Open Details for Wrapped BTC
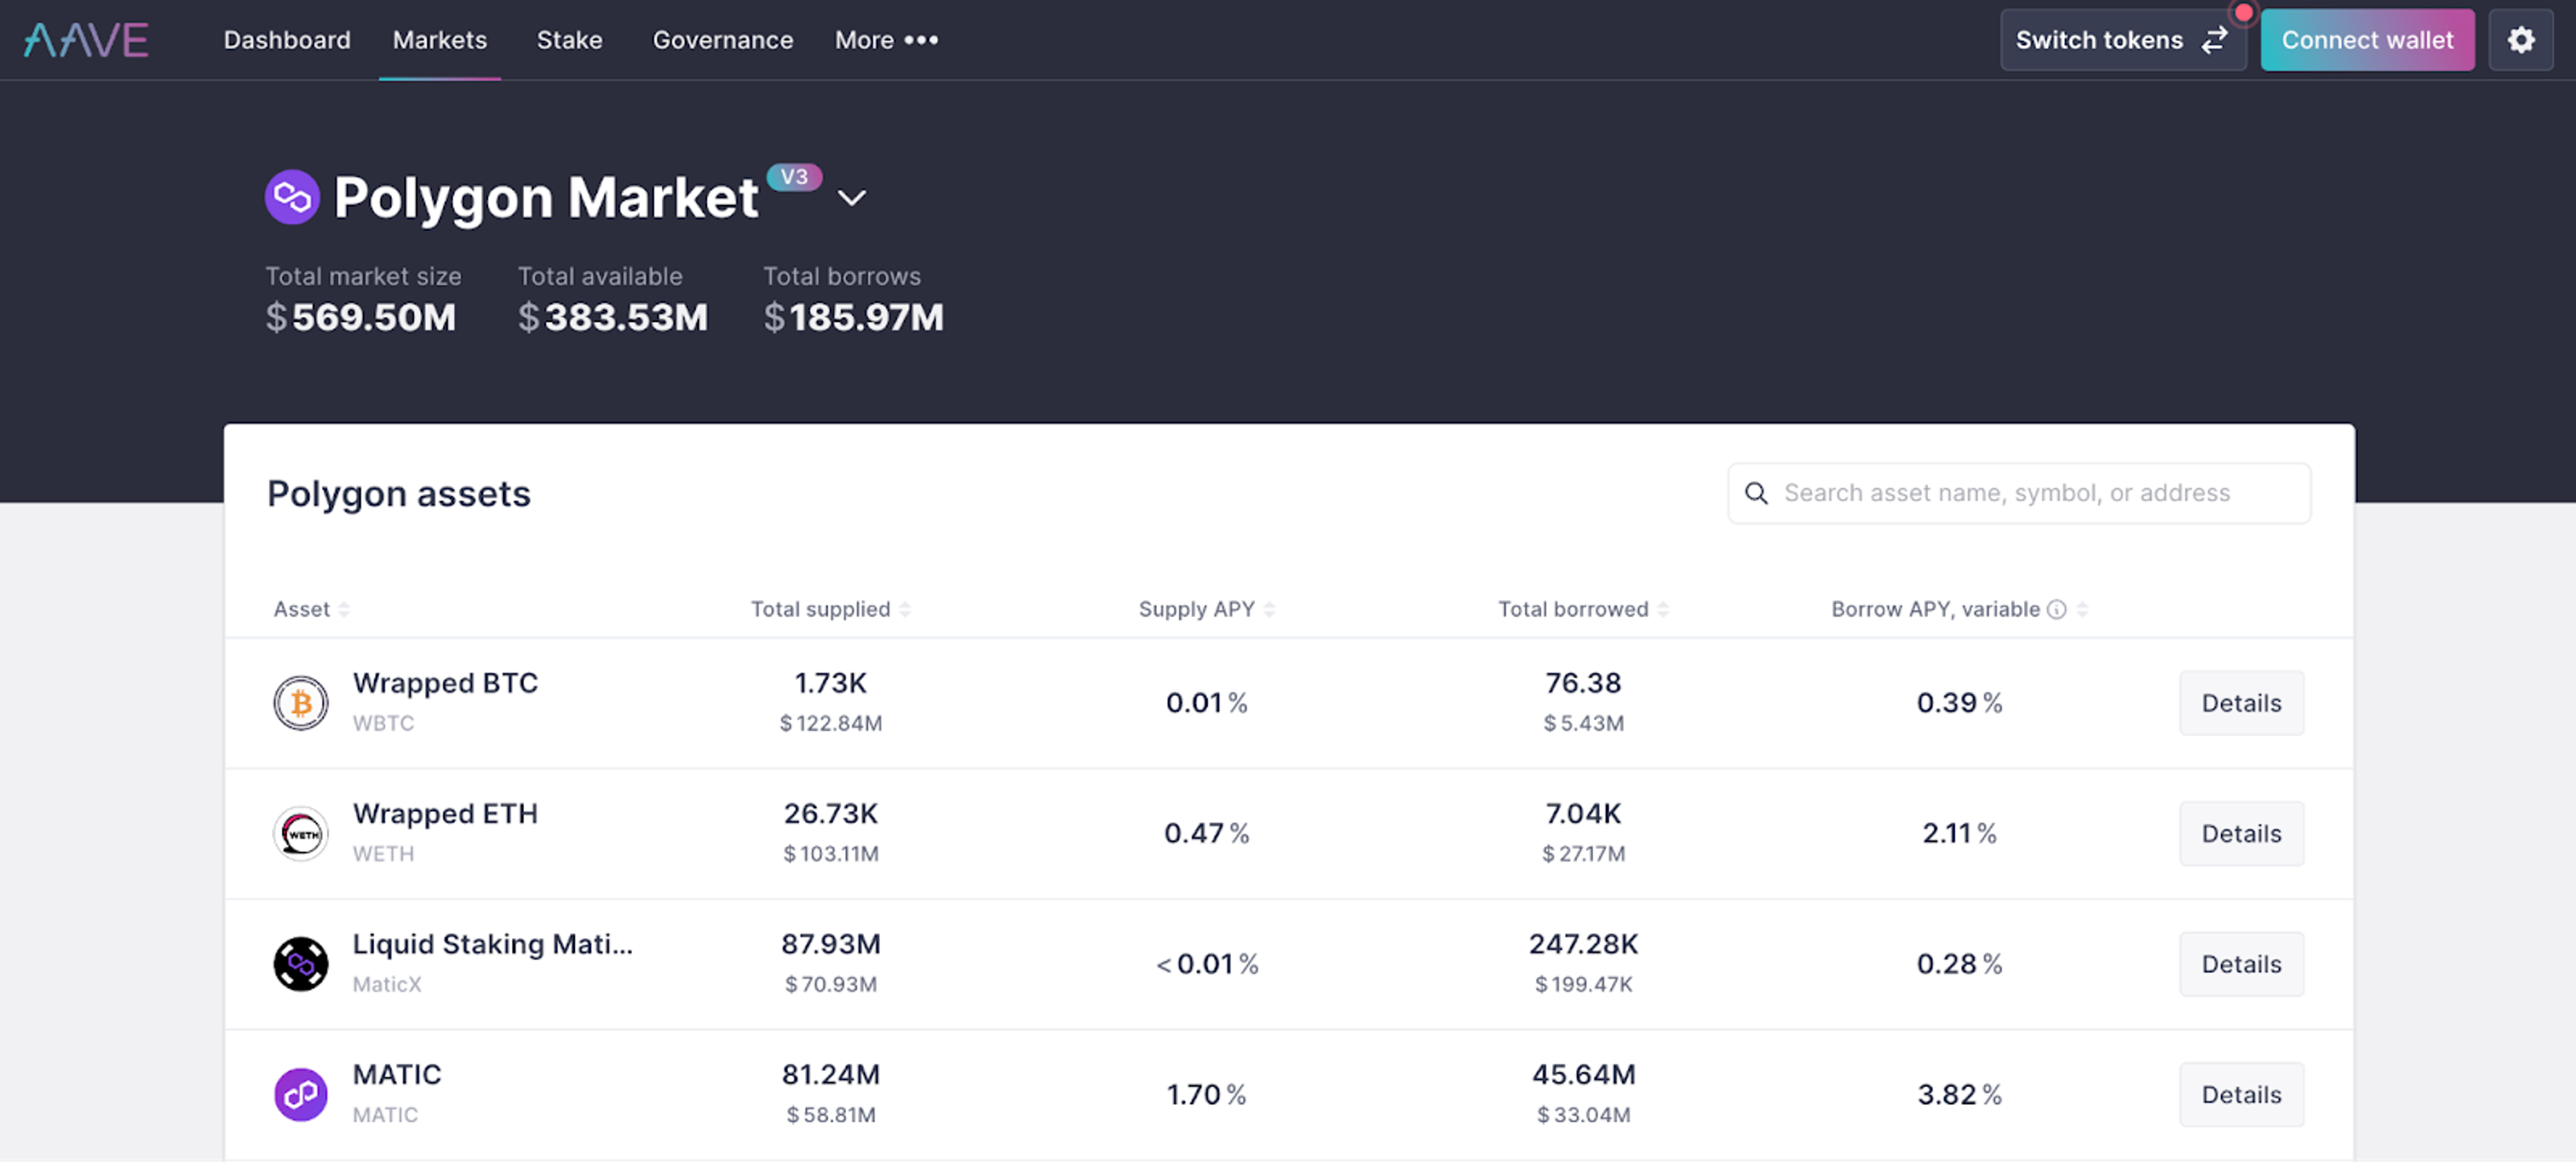Image resolution: width=2576 pixels, height=1162 pixels. click(x=2241, y=703)
